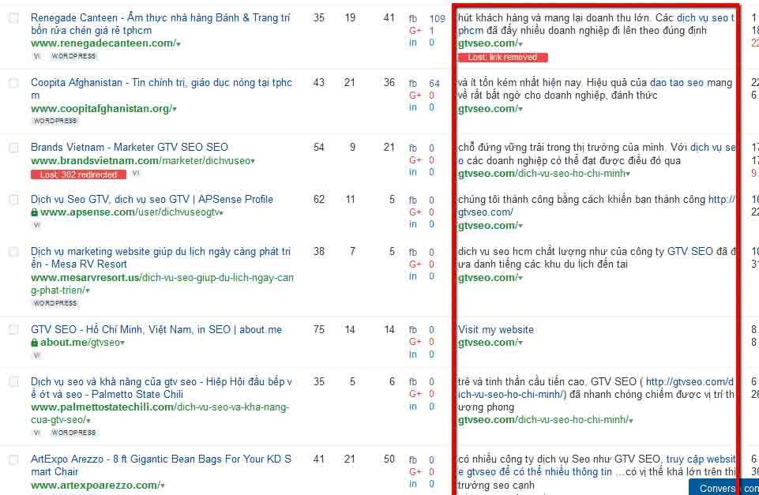Click the WORDPRESS badge under coopitafghanistan.org

pyautogui.click(x=55, y=121)
